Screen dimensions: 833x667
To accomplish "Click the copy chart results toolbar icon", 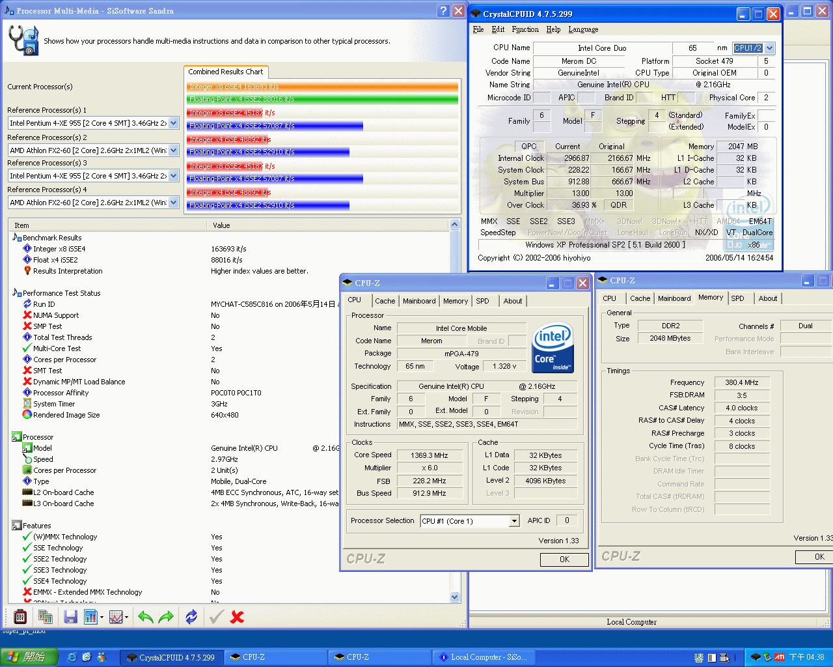I will (x=46, y=616).
